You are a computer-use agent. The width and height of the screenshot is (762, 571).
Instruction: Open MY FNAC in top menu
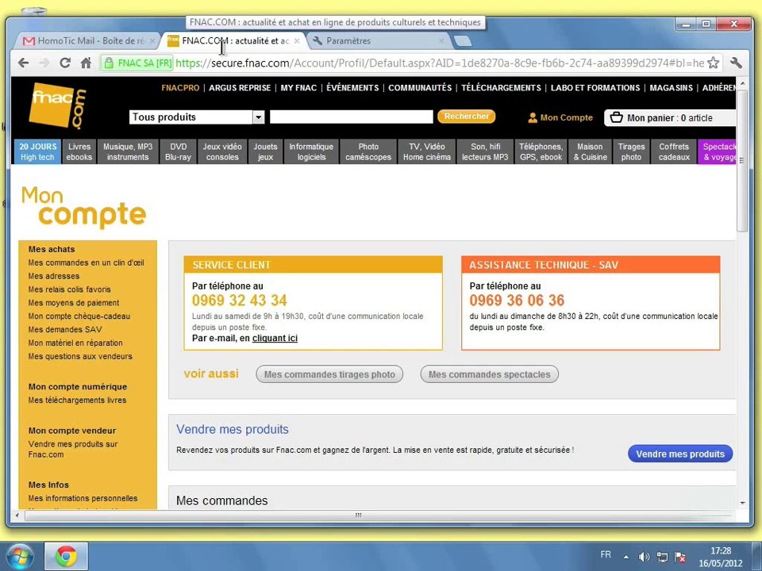(x=298, y=88)
